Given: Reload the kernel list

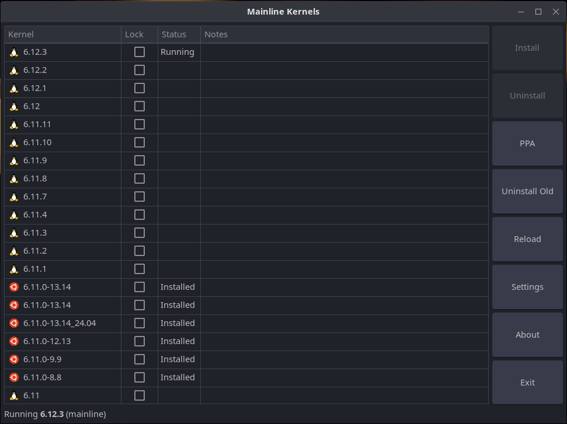Looking at the screenshot, I should pos(527,239).
